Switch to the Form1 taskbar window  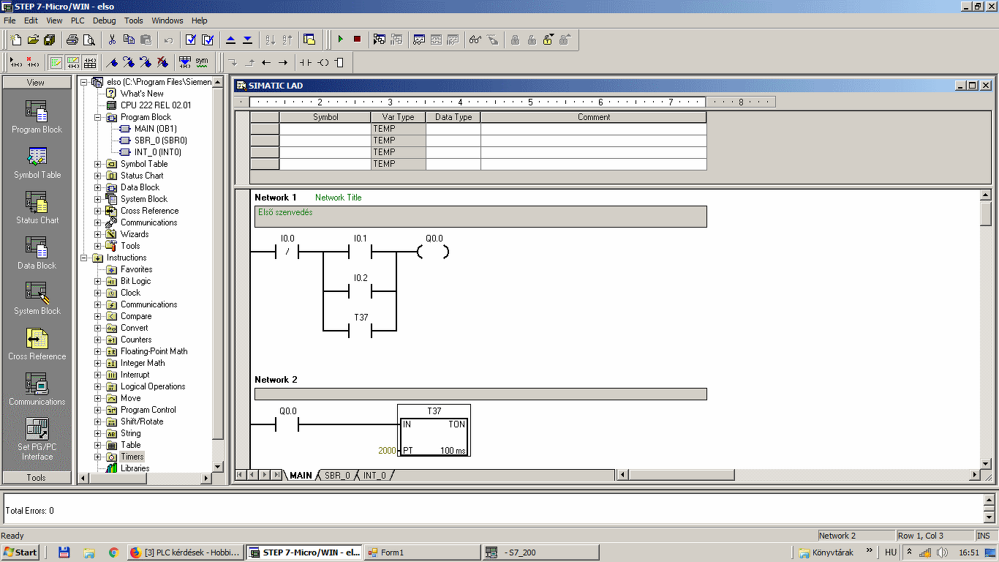click(422, 552)
